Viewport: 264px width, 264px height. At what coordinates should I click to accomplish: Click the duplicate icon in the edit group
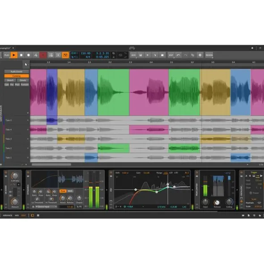point(193,55)
